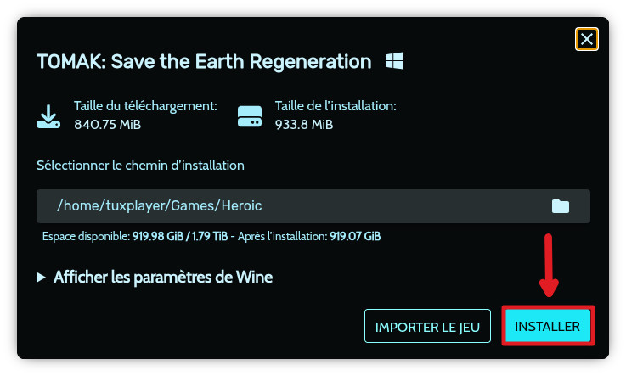Choose IMPORTER LE JEU button
Image resolution: width=626 pixels, height=376 pixels.
pos(427,326)
